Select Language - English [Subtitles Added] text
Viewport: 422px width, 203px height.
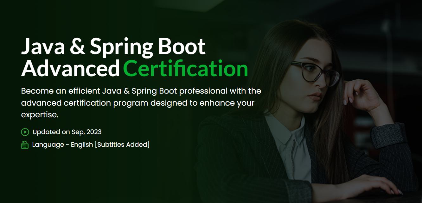coord(91,145)
